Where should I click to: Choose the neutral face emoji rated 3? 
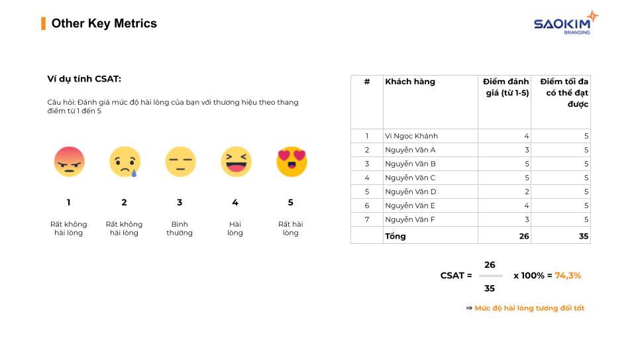coord(180,162)
